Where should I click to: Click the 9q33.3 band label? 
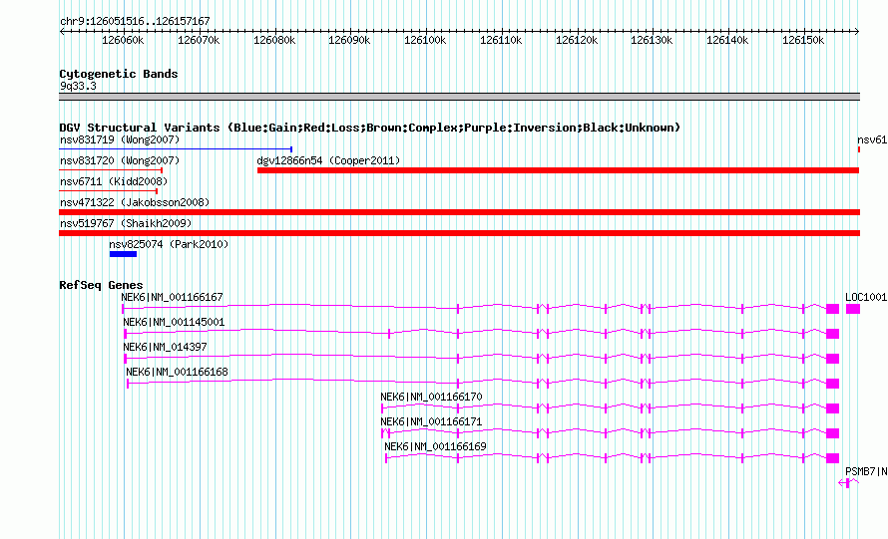pos(78,86)
